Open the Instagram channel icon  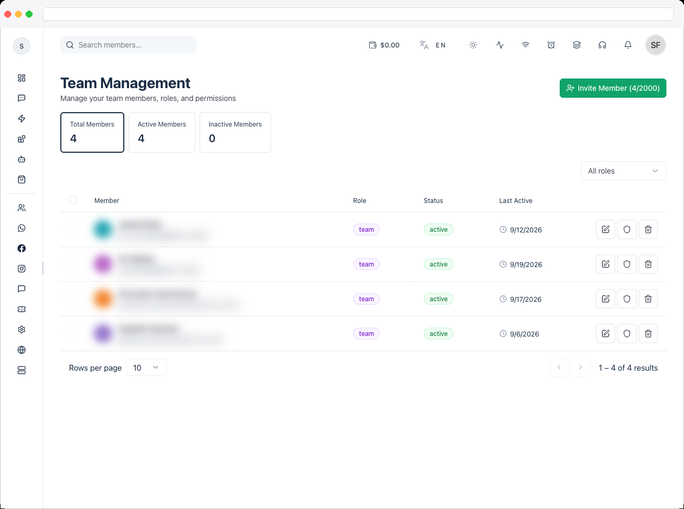tap(21, 269)
